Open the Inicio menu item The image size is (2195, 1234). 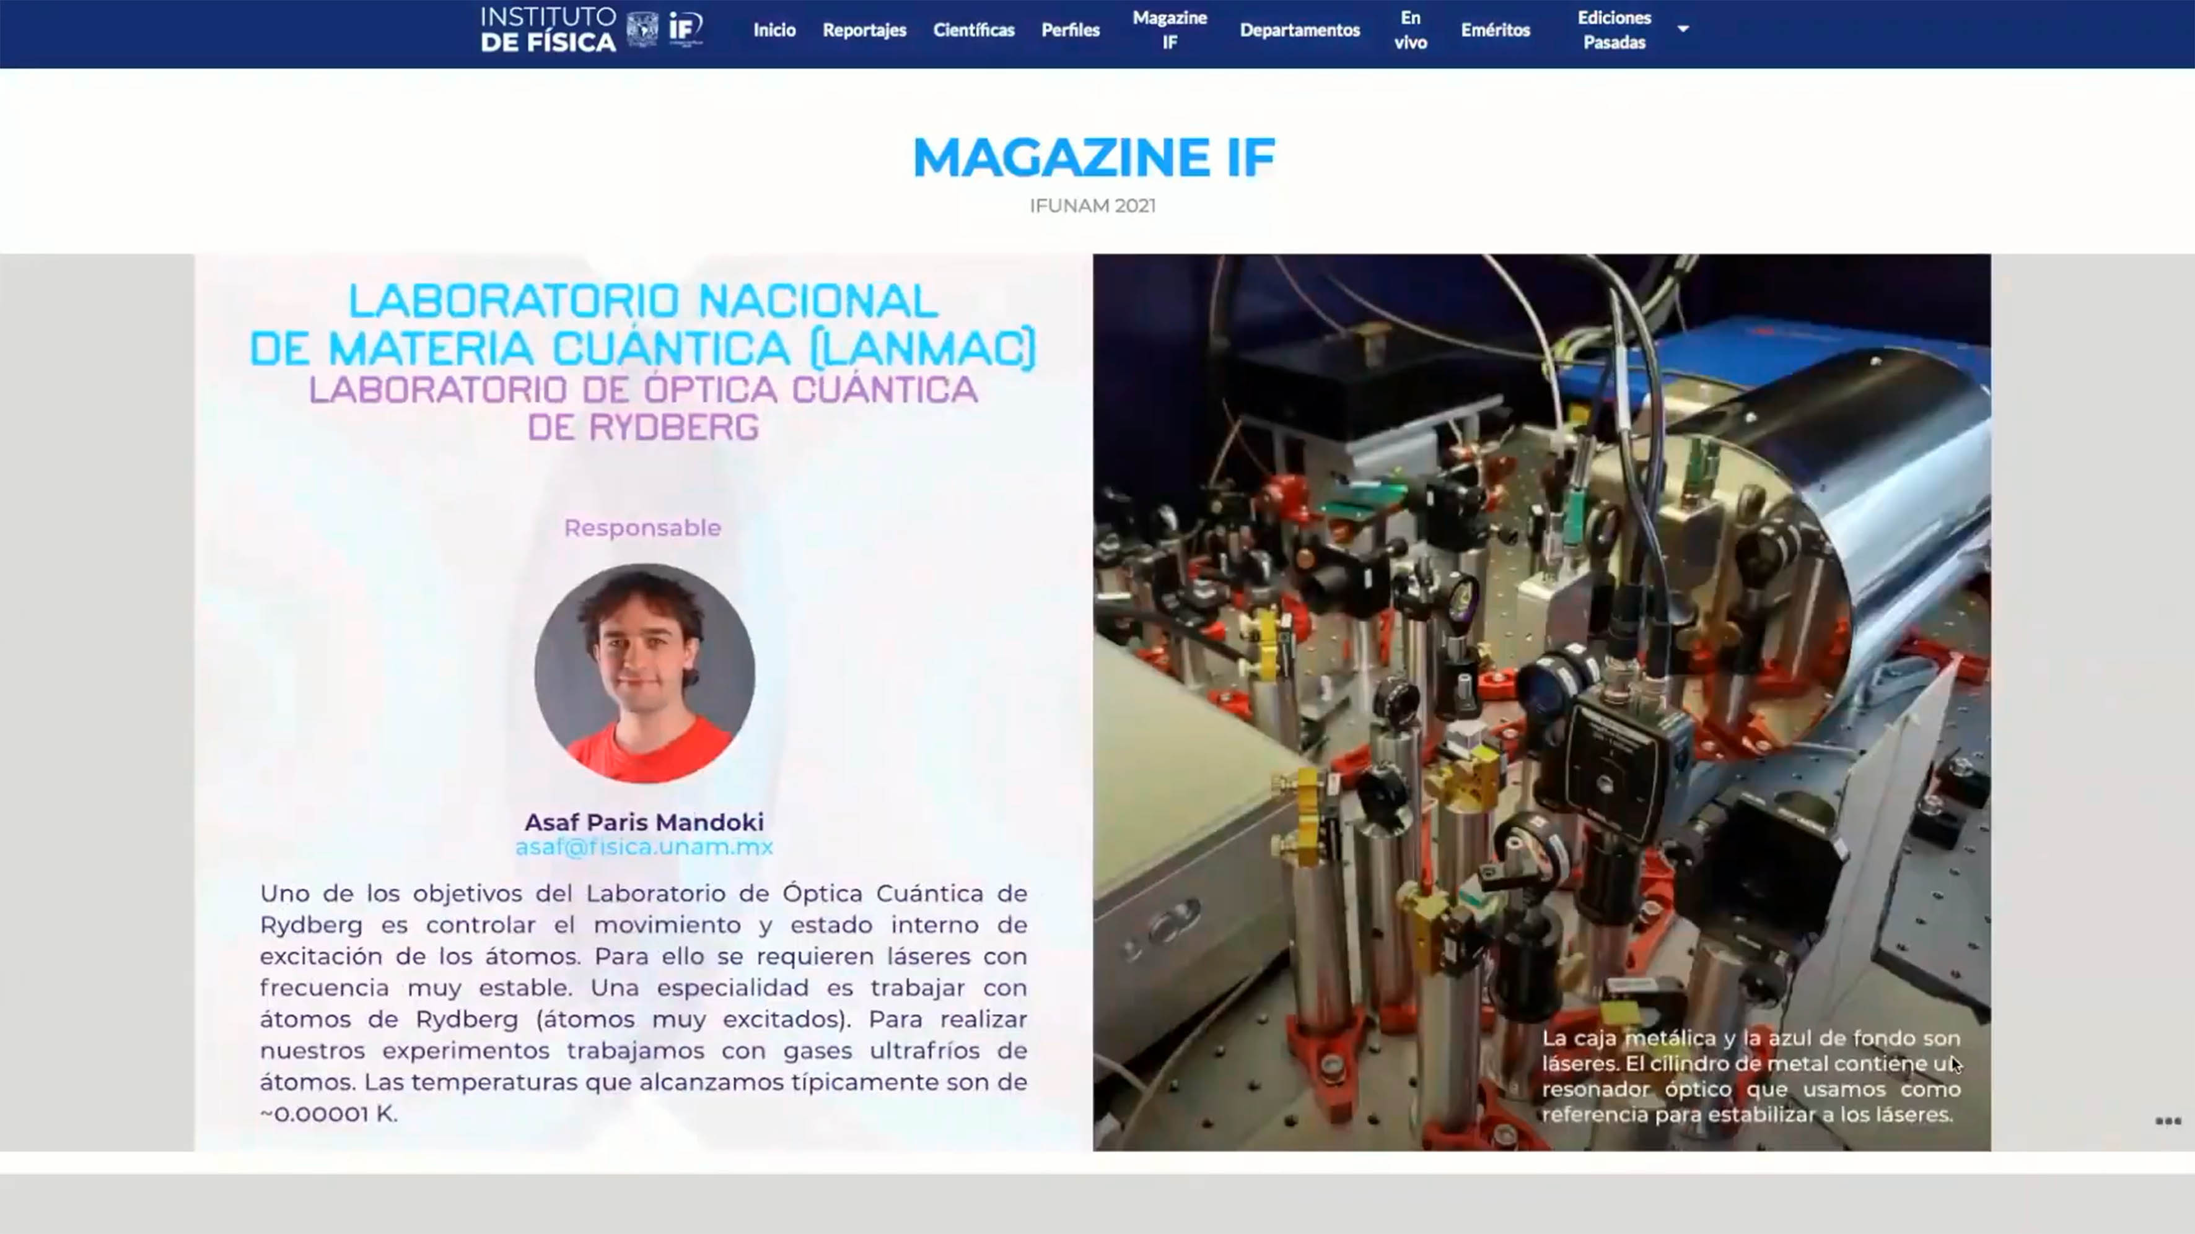774,30
